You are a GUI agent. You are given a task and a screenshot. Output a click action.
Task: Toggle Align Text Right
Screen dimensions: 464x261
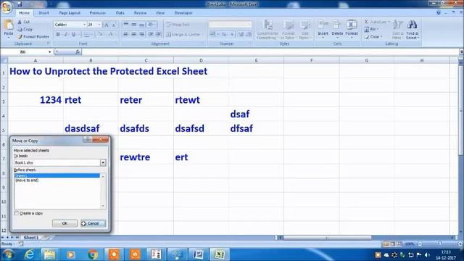coord(141,35)
